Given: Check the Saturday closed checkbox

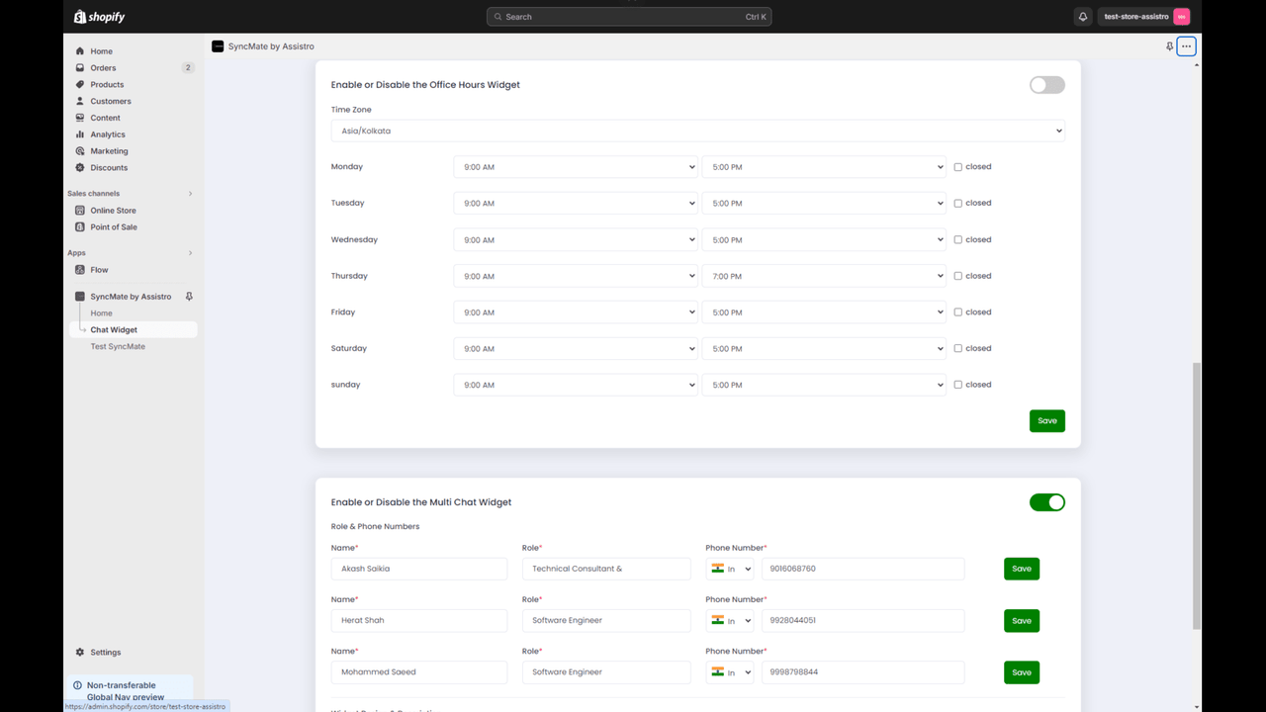Looking at the screenshot, I should click(957, 348).
